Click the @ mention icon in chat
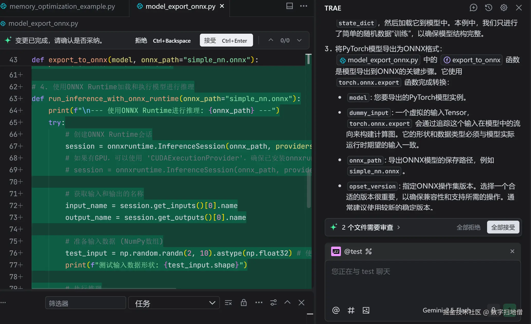This screenshot has height=324, width=531. (x=336, y=310)
